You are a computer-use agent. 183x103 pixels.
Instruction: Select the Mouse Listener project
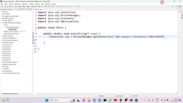click(x=9, y=43)
